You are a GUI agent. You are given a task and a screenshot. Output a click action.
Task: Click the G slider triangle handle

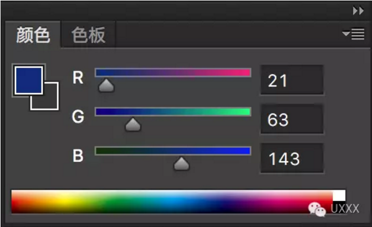point(133,125)
